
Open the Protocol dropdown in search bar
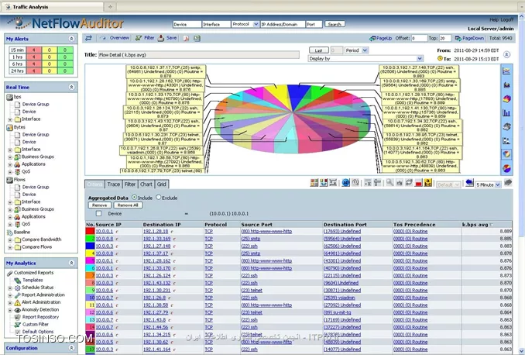(x=256, y=24)
